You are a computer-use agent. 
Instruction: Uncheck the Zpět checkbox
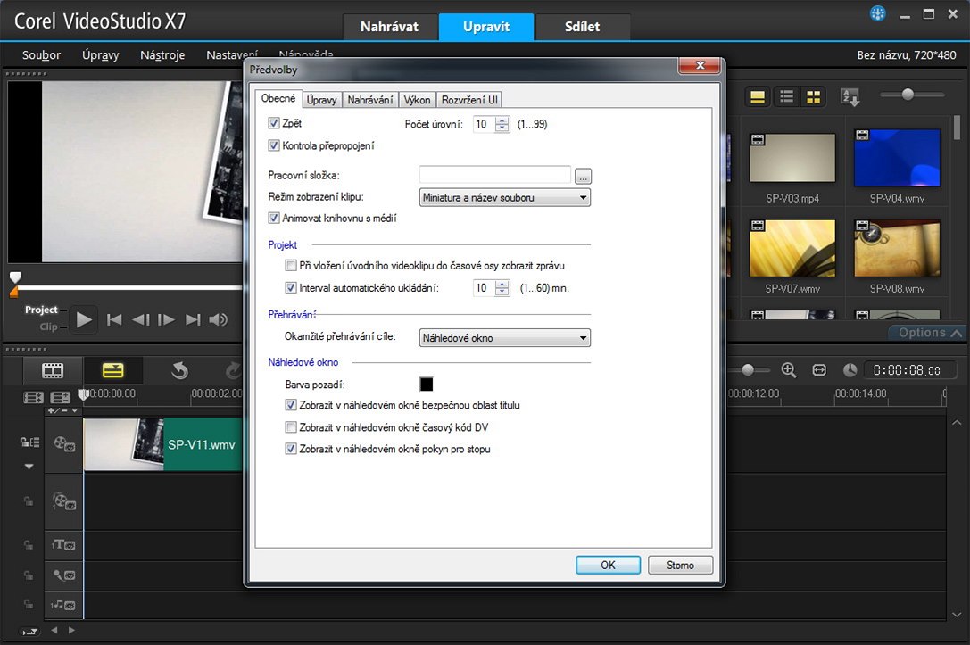click(x=274, y=123)
